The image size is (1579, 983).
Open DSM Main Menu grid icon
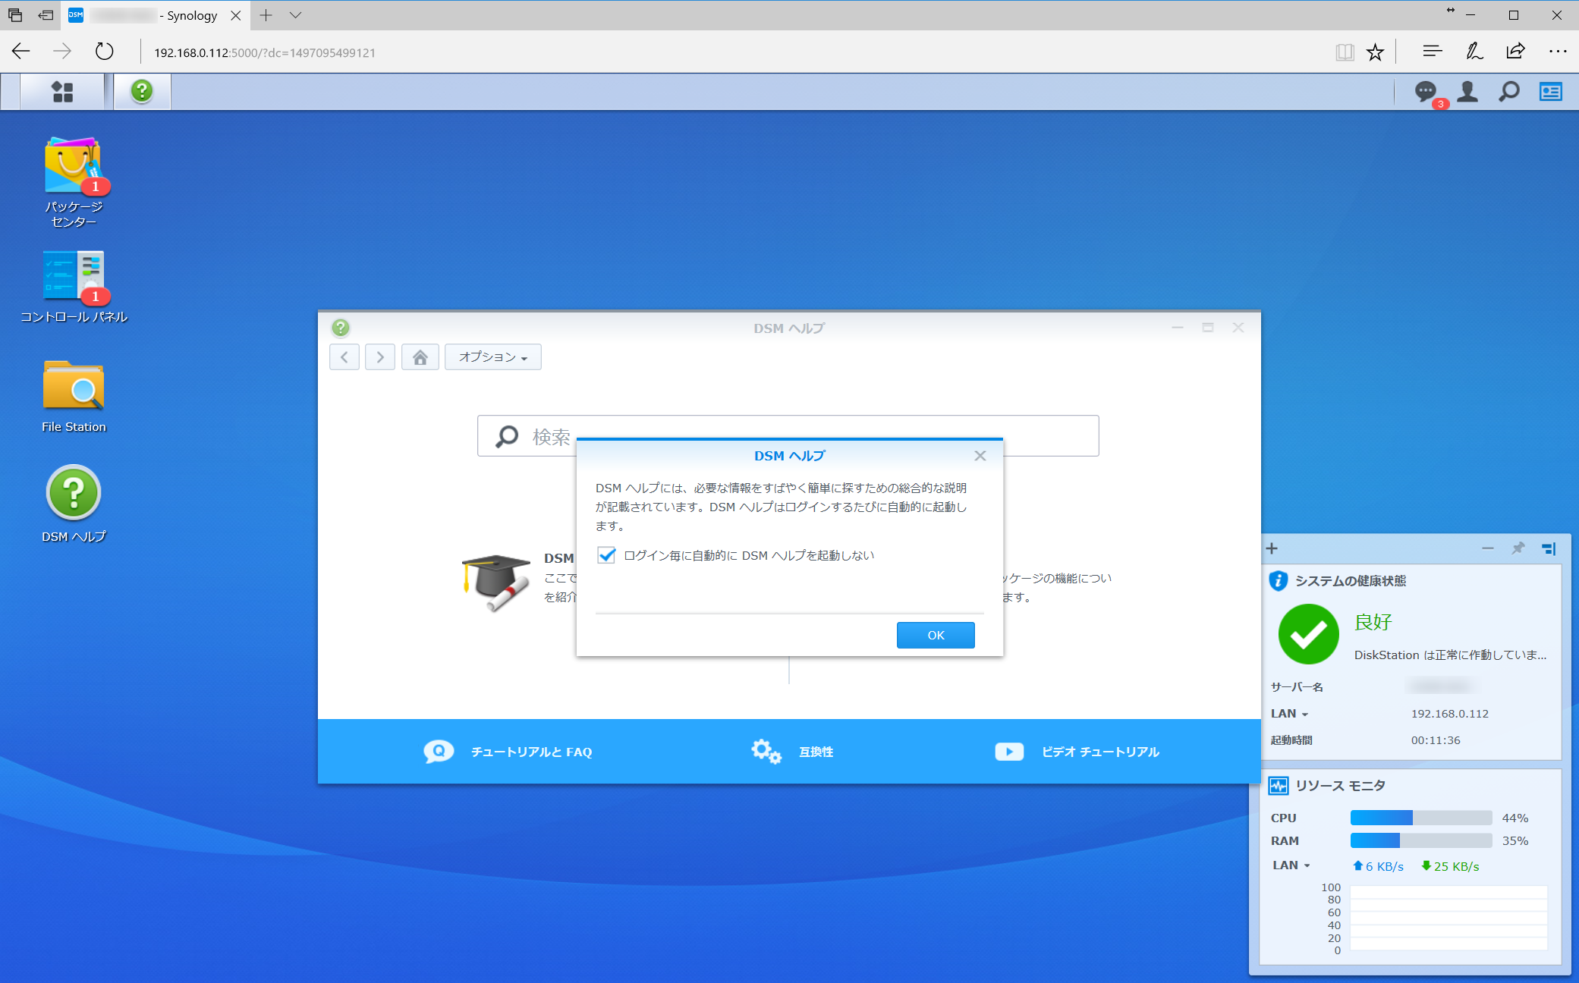point(62,92)
